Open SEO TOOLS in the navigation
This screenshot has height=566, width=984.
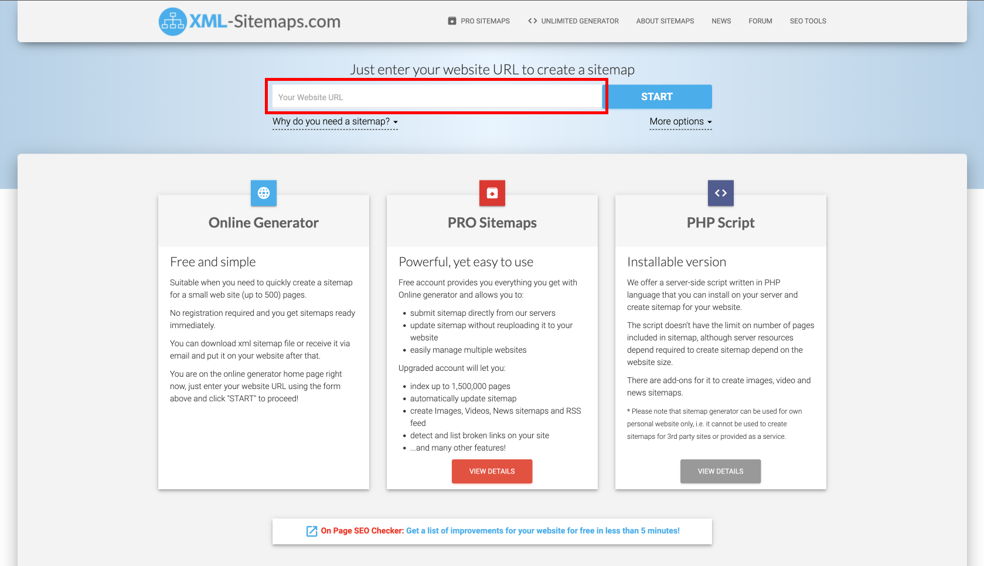coord(808,21)
